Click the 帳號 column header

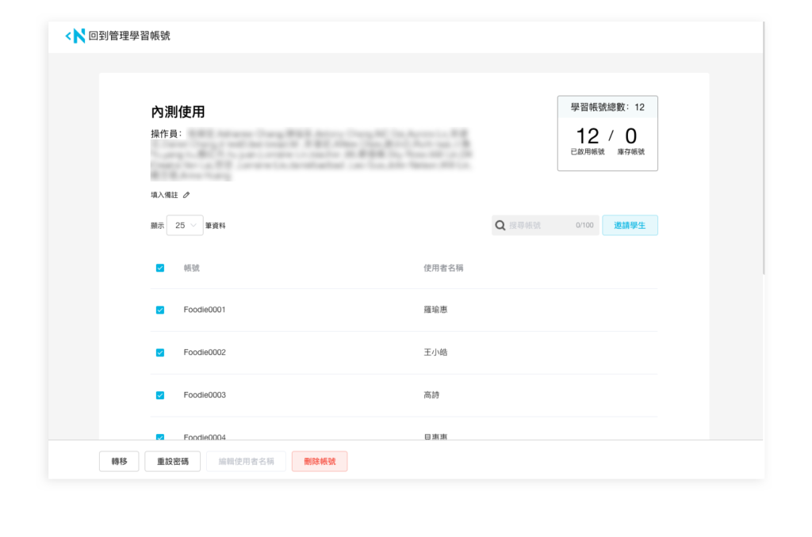[x=192, y=268]
